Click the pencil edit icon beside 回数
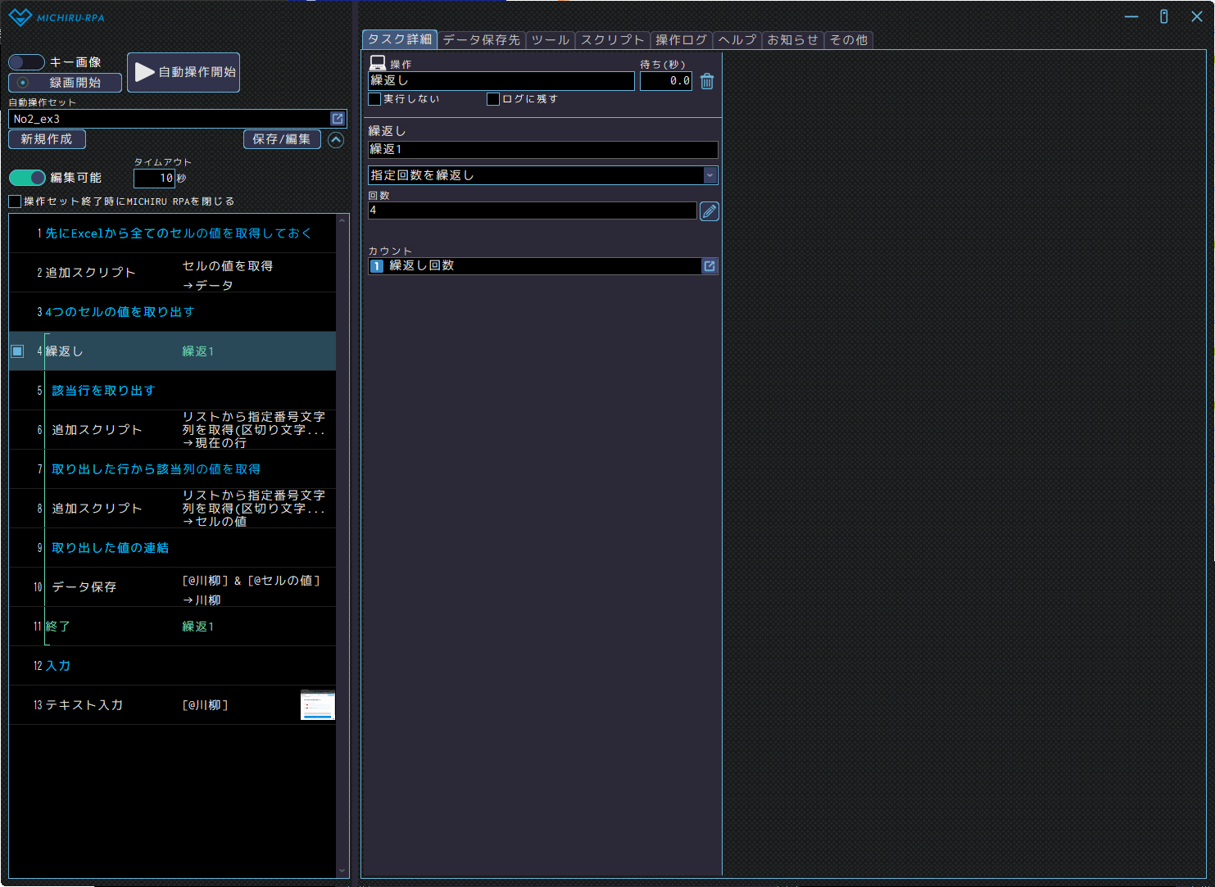This screenshot has height=887, width=1215. pyautogui.click(x=709, y=211)
